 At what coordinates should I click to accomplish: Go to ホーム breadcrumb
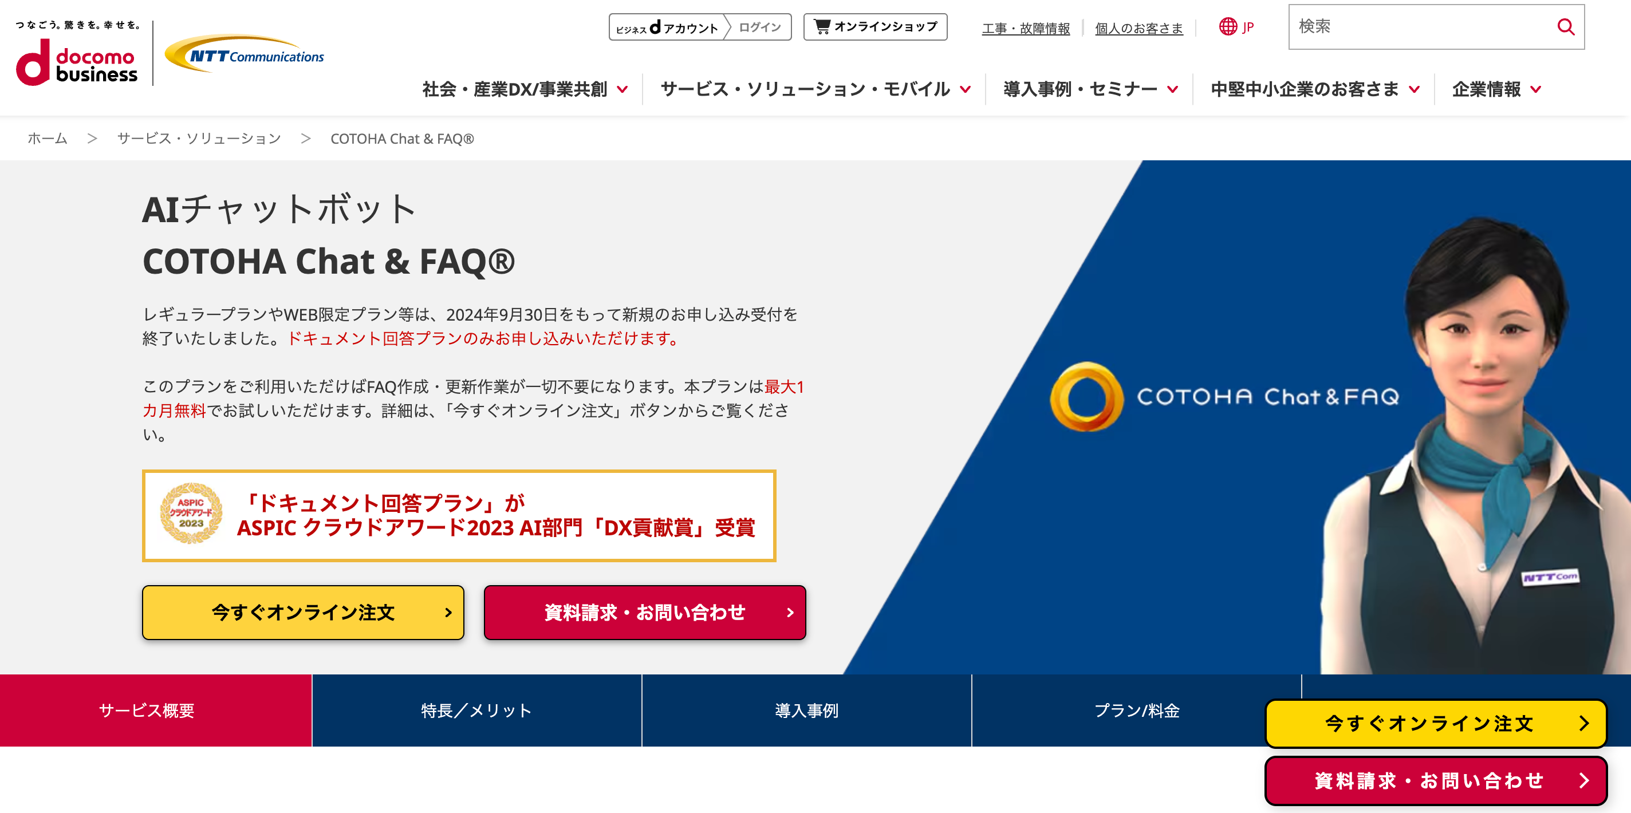coord(48,138)
